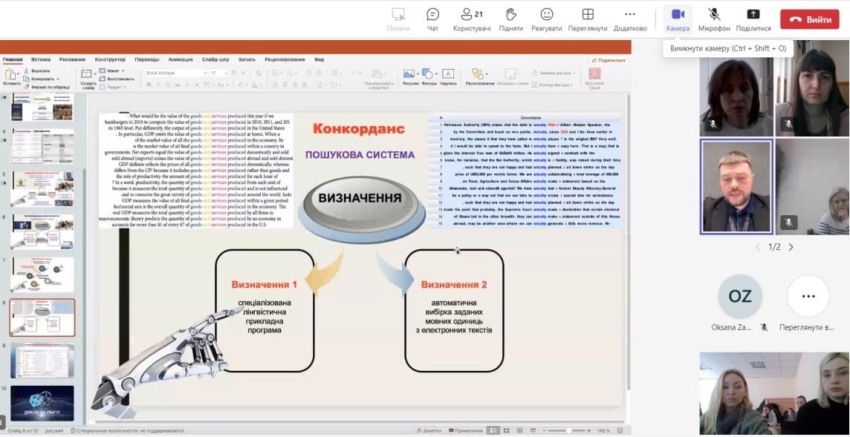
Task: Click the three-dots Переглянути в... circle
Action: tap(808, 296)
